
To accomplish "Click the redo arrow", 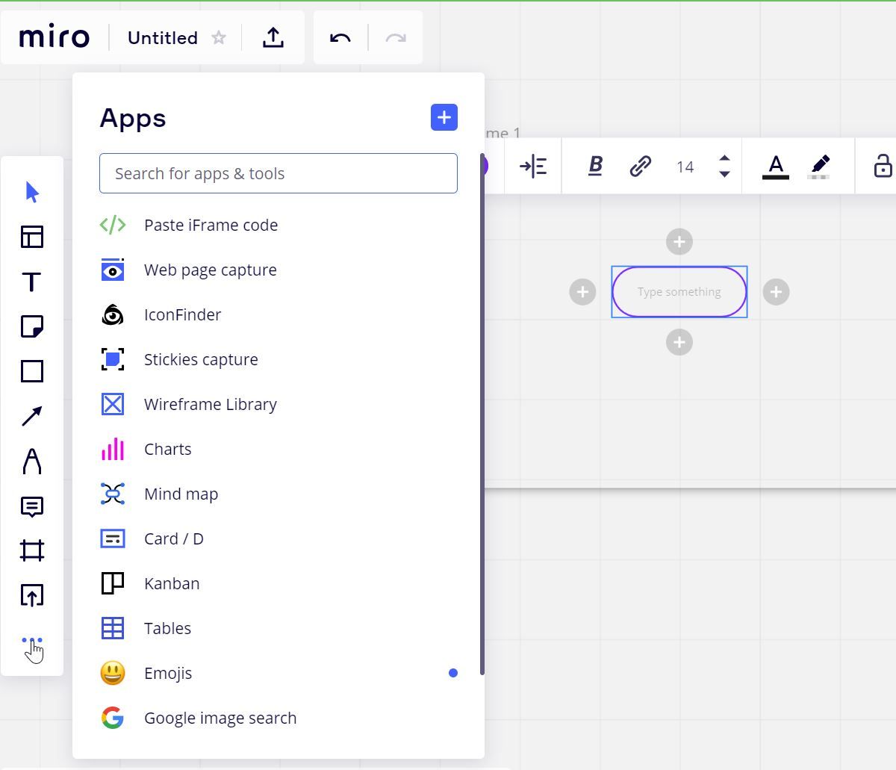I will tap(396, 37).
